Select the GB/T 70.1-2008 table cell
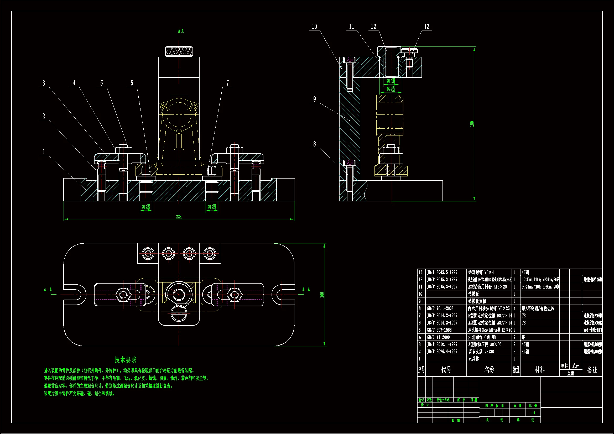The width and height of the screenshot is (614, 434). (440, 308)
